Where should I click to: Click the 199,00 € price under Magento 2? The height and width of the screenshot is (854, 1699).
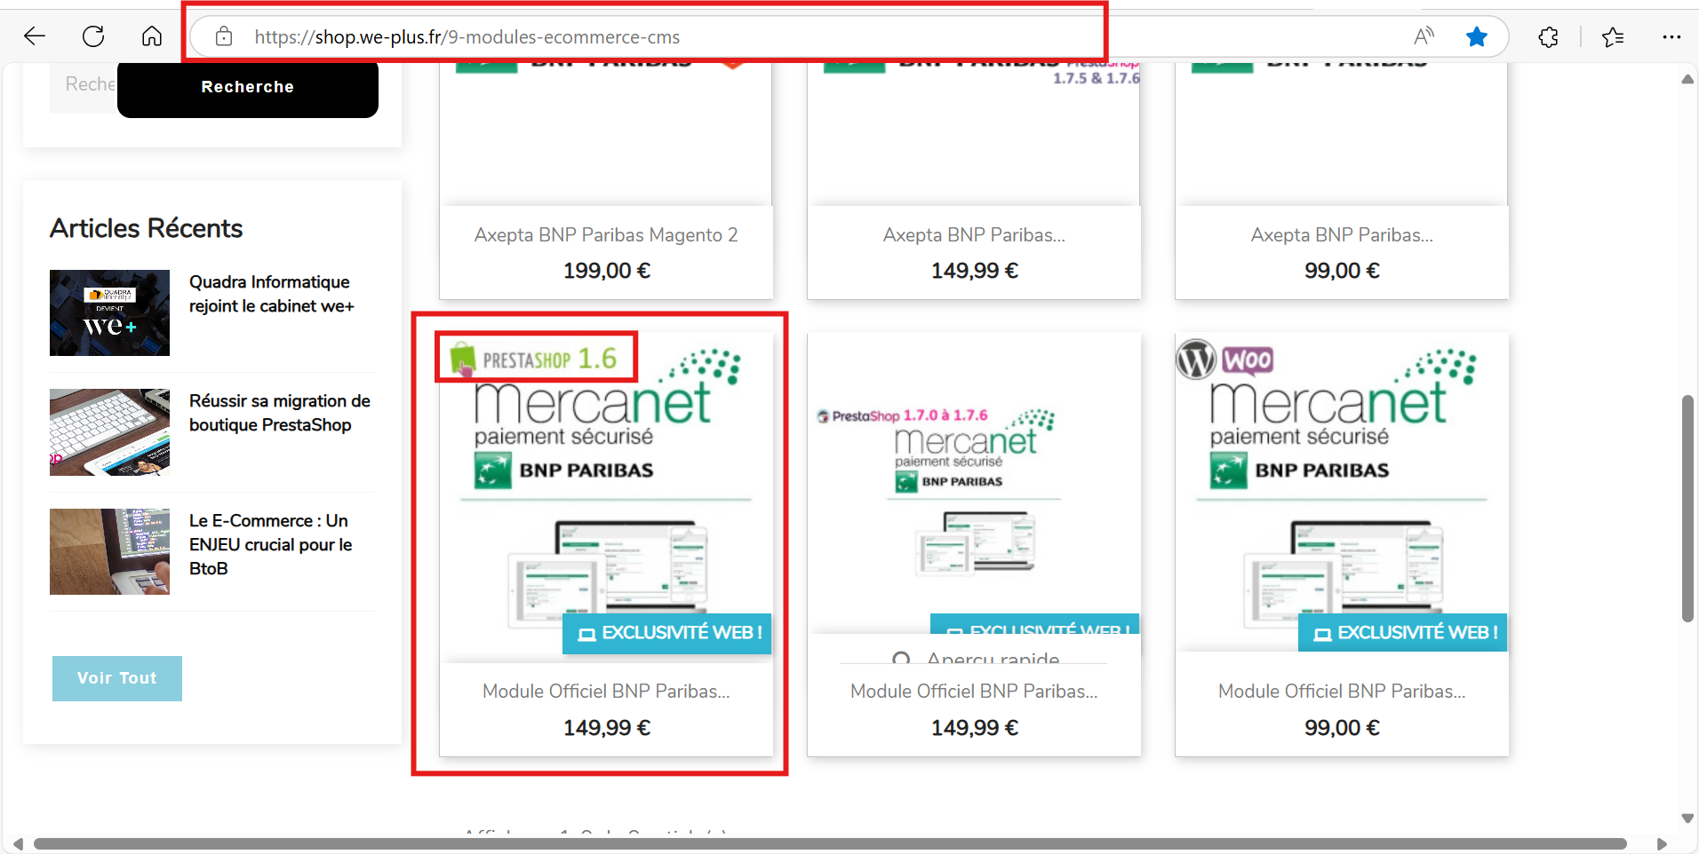pyautogui.click(x=606, y=271)
